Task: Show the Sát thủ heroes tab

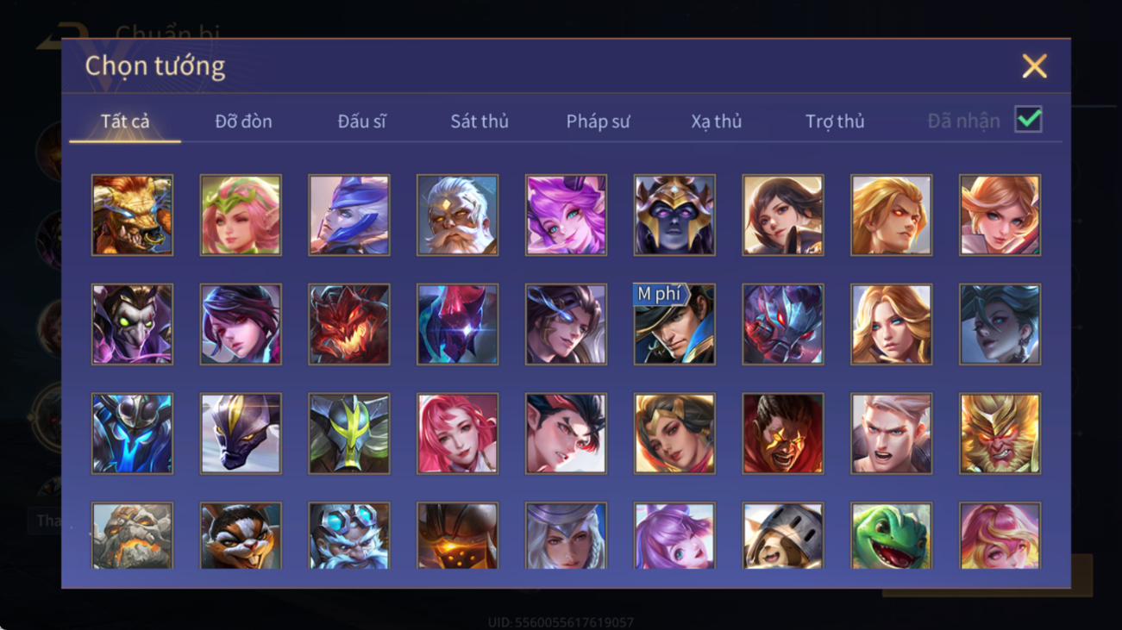Action: click(480, 122)
